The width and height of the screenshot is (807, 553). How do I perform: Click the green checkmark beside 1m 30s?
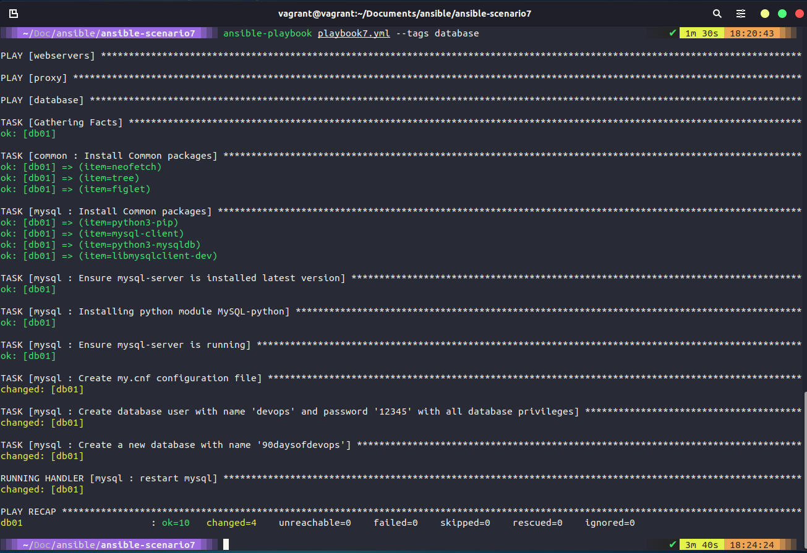tap(672, 33)
